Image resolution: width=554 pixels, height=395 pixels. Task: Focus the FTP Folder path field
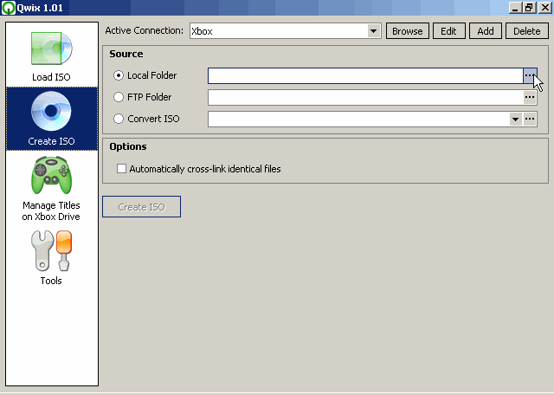(365, 97)
